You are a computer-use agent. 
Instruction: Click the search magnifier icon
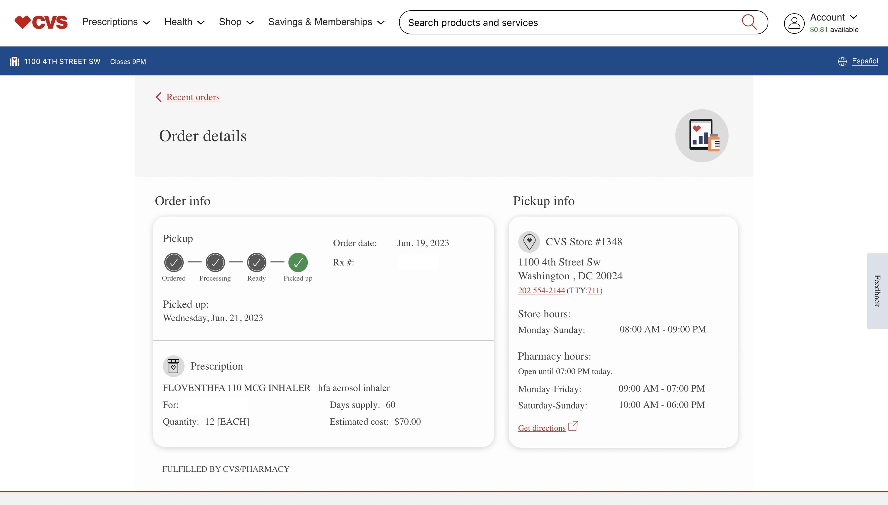point(749,22)
